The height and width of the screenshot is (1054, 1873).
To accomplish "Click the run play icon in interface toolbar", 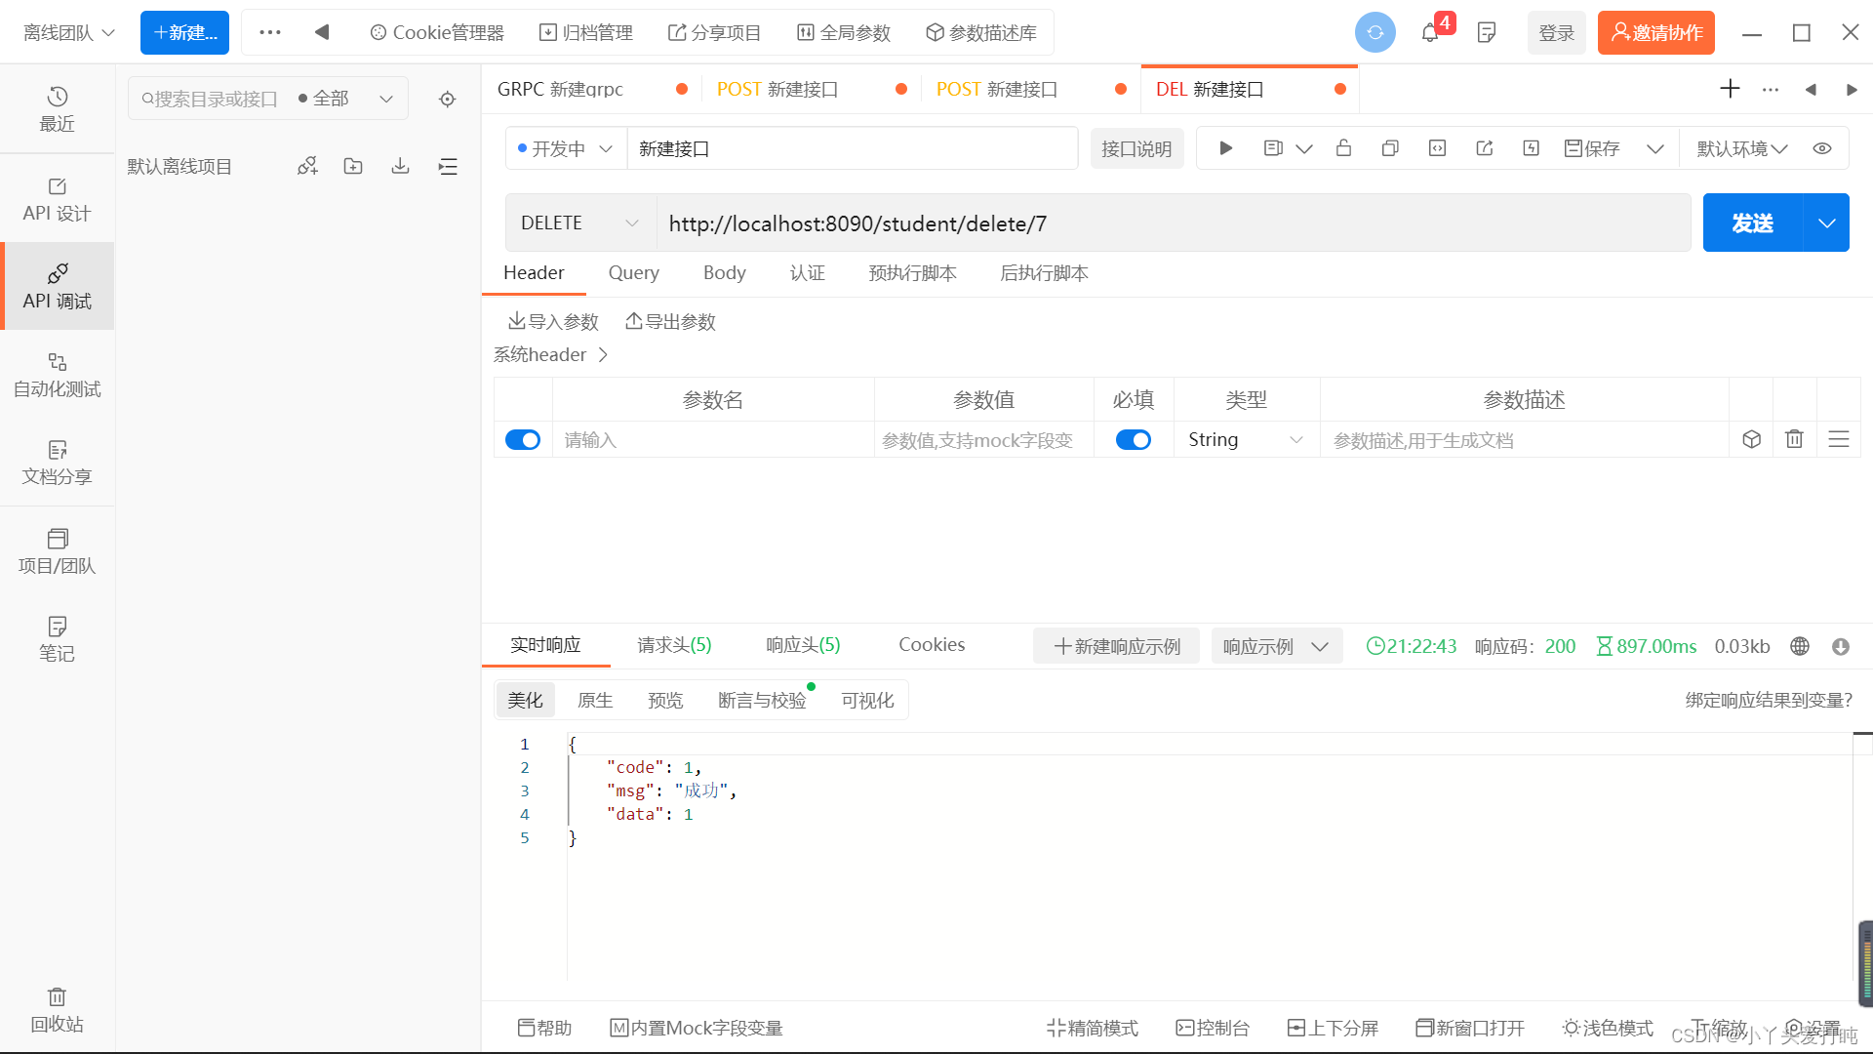I will tap(1226, 148).
